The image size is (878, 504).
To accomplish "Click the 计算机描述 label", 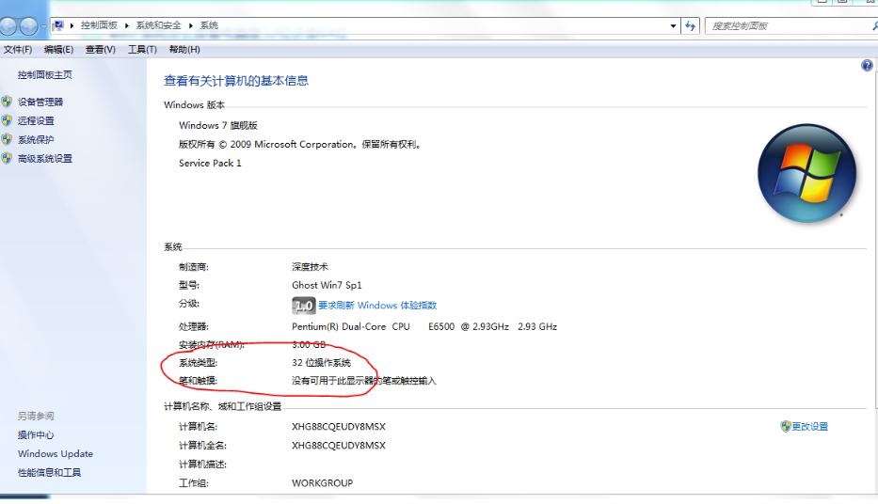I will point(202,465).
